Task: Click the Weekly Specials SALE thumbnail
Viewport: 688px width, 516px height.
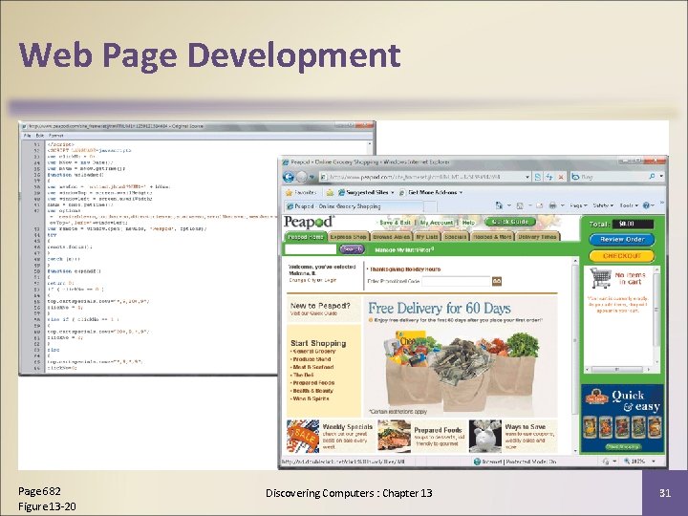Action: pyautogui.click(x=303, y=436)
